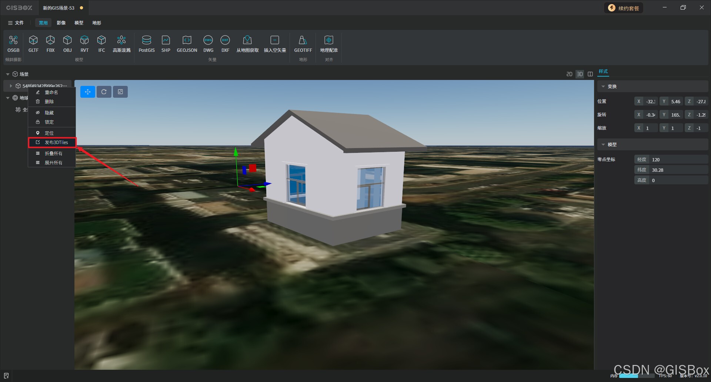Click 从地图获取 get-from-map tool
The image size is (711, 382).
click(247, 44)
